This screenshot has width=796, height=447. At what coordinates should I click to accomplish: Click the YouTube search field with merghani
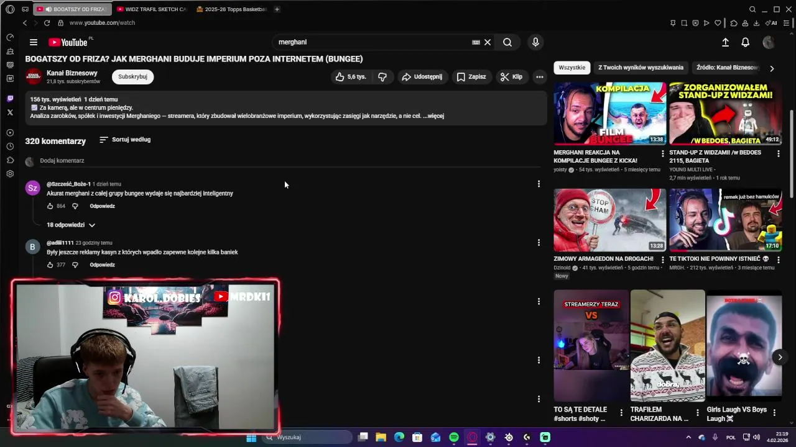373,42
